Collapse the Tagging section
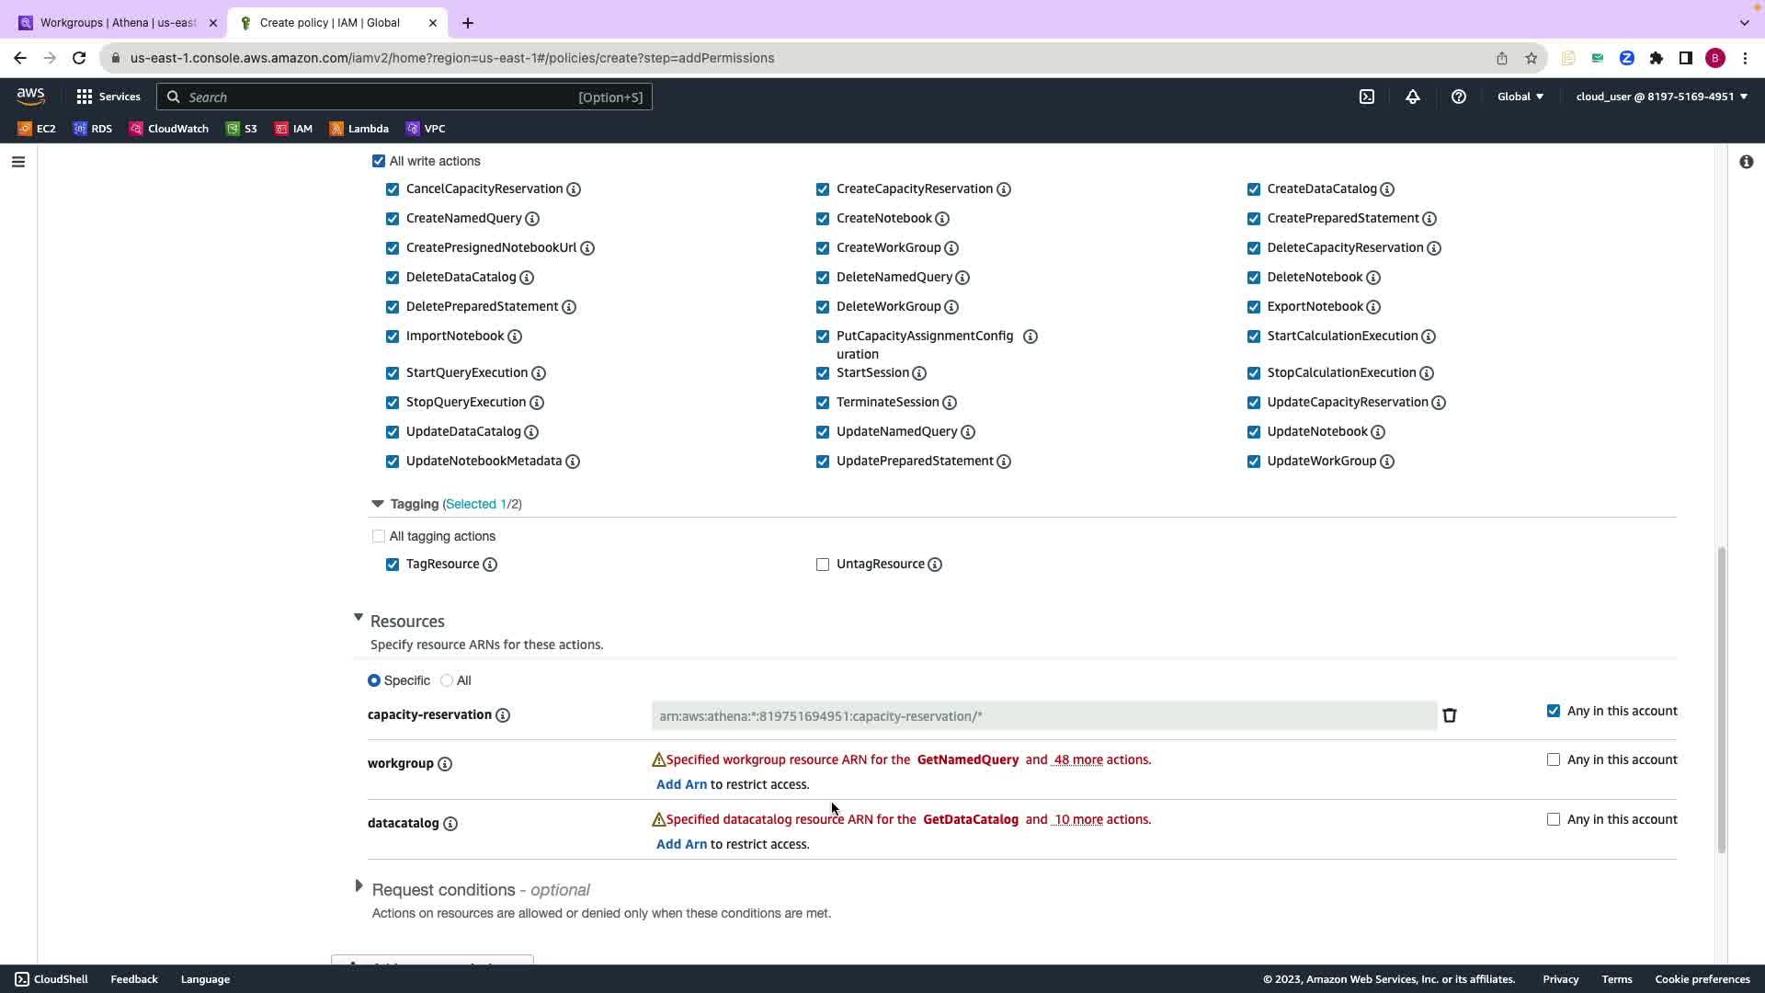Screen dimensions: 1765x993 377,504
